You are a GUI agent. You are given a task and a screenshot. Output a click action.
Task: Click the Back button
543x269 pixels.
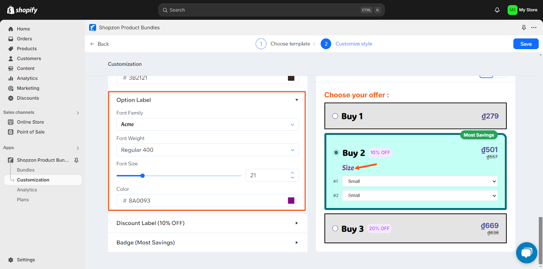[x=99, y=44]
